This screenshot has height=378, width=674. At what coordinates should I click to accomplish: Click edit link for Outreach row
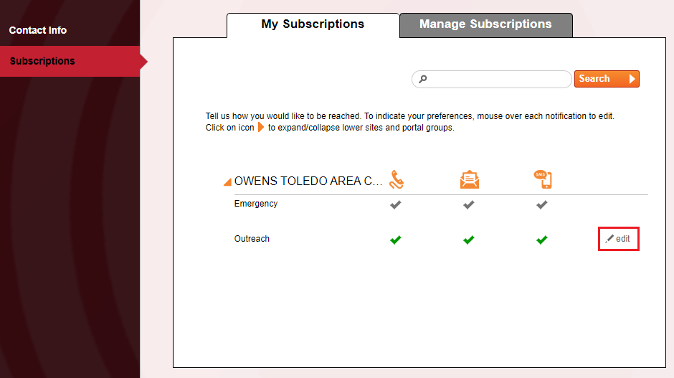(x=618, y=239)
